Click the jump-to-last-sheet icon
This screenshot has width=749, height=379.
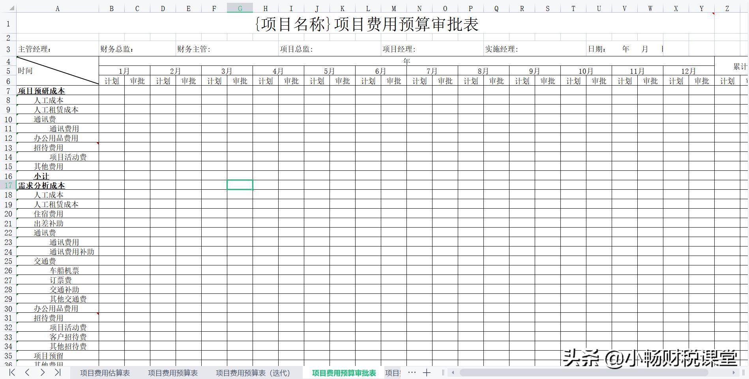tap(58, 373)
